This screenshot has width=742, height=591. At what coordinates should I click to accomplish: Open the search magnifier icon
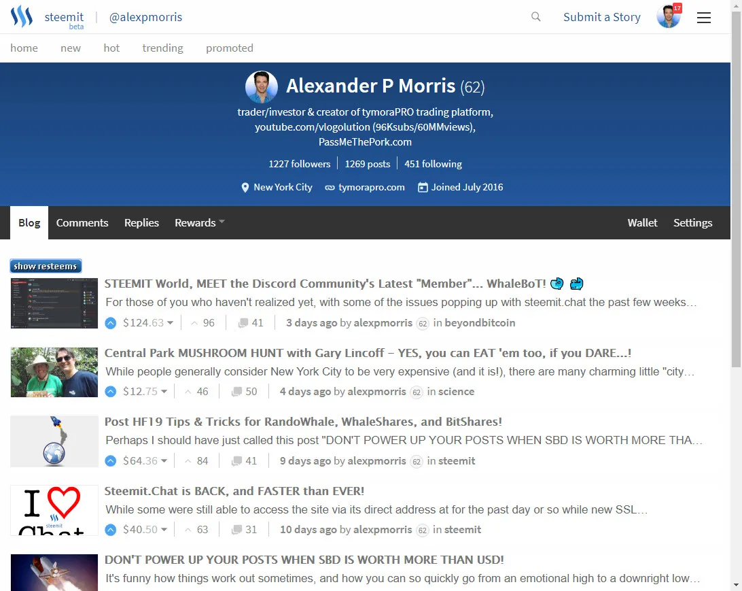pyautogui.click(x=535, y=17)
